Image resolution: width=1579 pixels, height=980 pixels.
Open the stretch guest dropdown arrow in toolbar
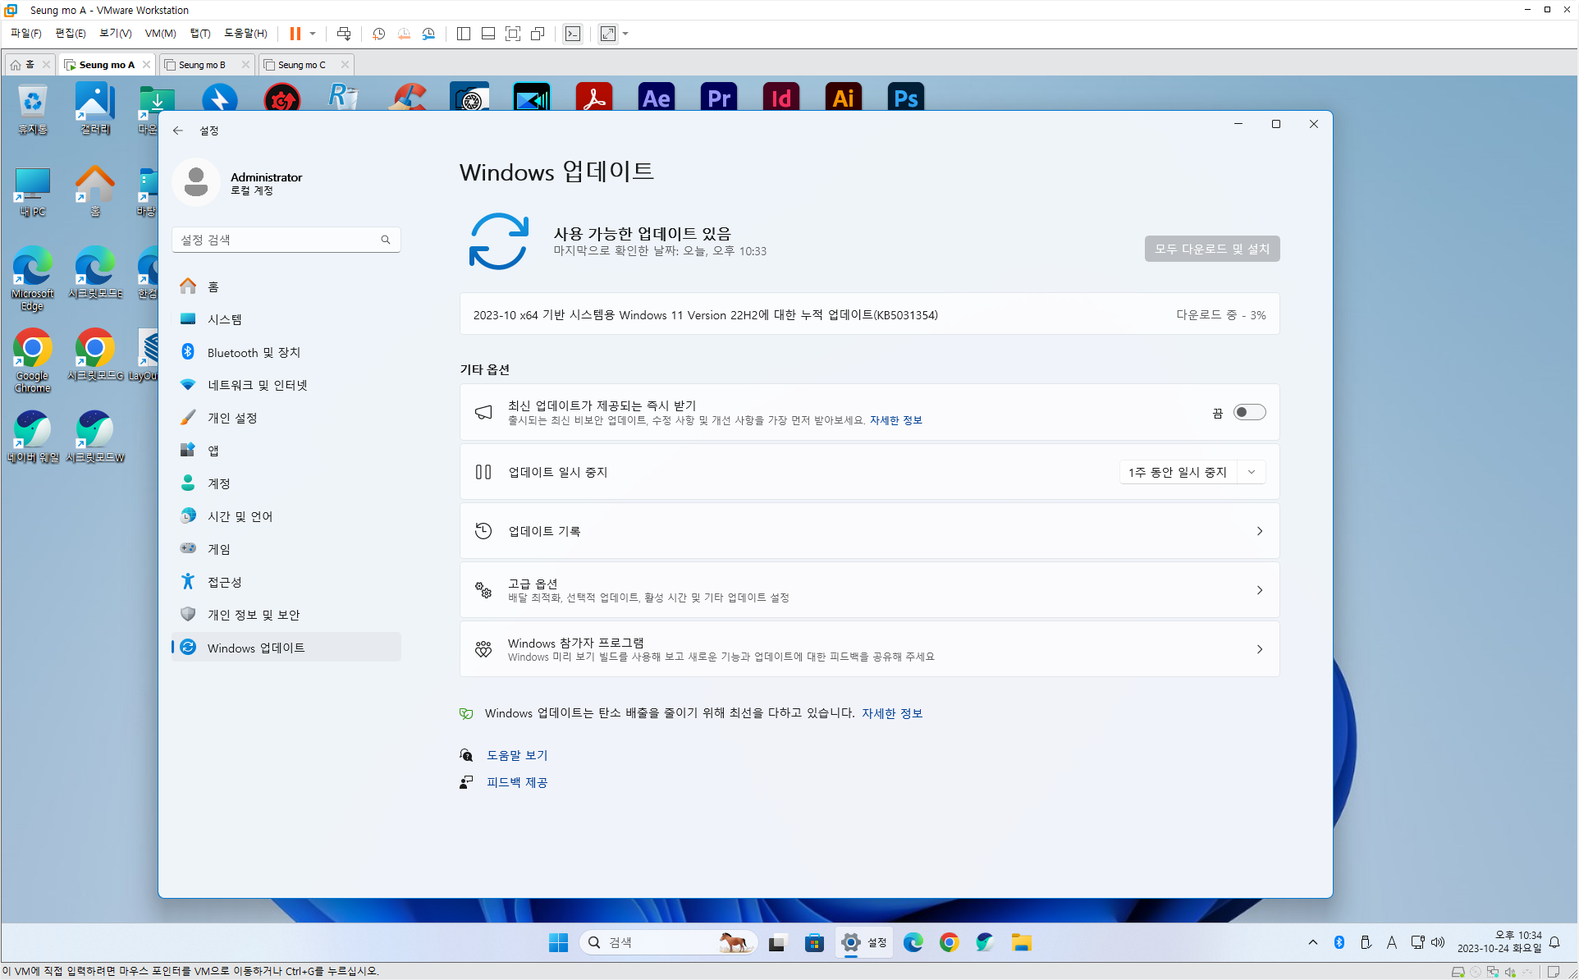tap(626, 34)
